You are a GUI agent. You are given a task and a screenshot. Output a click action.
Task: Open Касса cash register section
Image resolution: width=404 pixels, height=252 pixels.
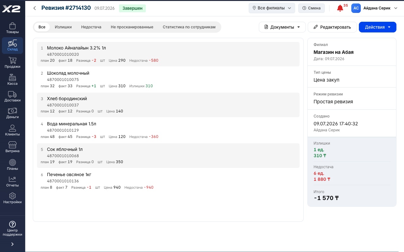12,80
